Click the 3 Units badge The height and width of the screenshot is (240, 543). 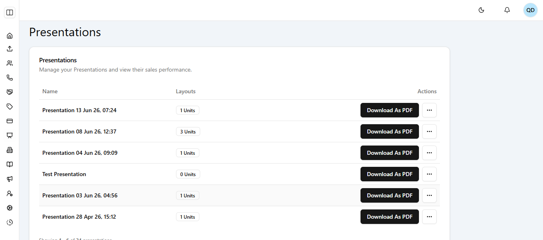coord(188,131)
